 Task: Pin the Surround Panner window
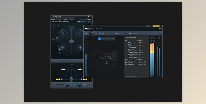(89, 16)
